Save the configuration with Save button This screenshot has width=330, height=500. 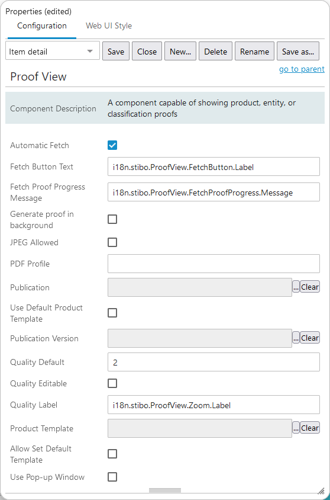(x=116, y=51)
